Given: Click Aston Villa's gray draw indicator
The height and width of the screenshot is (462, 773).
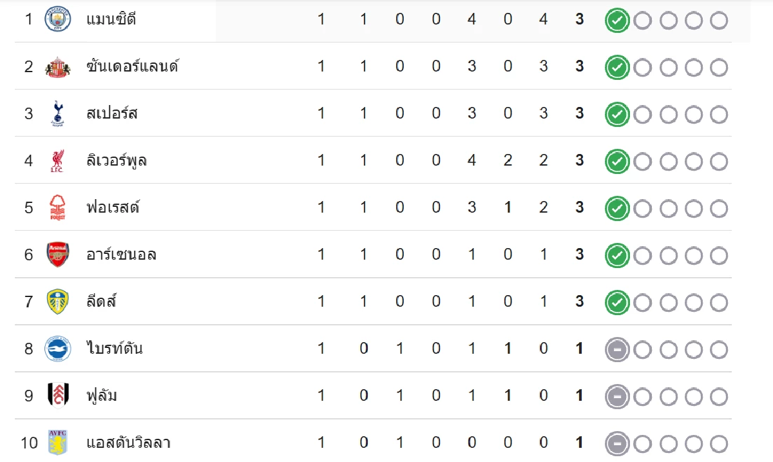Looking at the screenshot, I should coord(616,444).
